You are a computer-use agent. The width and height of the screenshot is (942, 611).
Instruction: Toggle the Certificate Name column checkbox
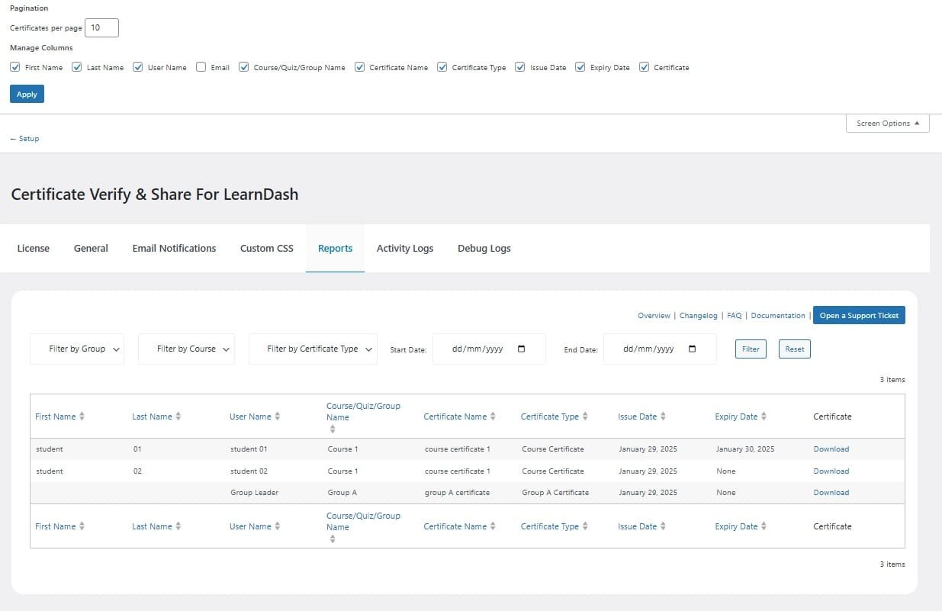360,67
